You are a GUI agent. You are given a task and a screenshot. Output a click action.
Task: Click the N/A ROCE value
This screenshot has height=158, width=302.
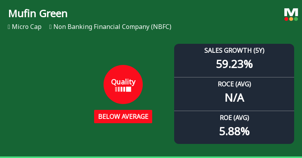234,98
